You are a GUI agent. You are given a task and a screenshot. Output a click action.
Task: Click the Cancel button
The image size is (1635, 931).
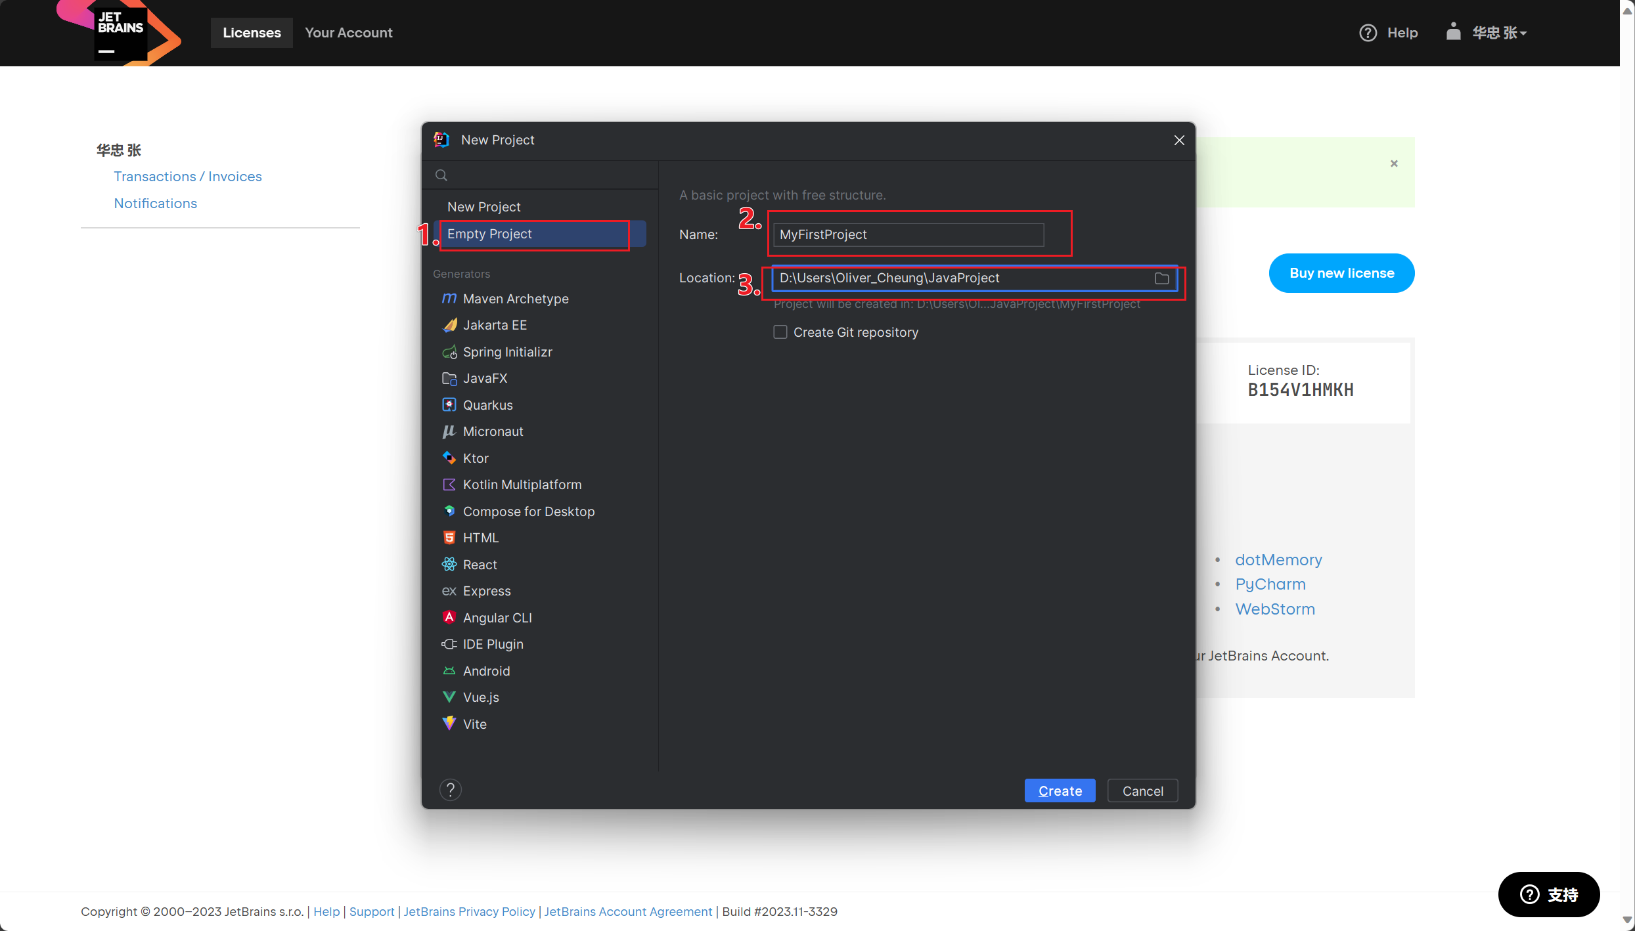[x=1142, y=791]
